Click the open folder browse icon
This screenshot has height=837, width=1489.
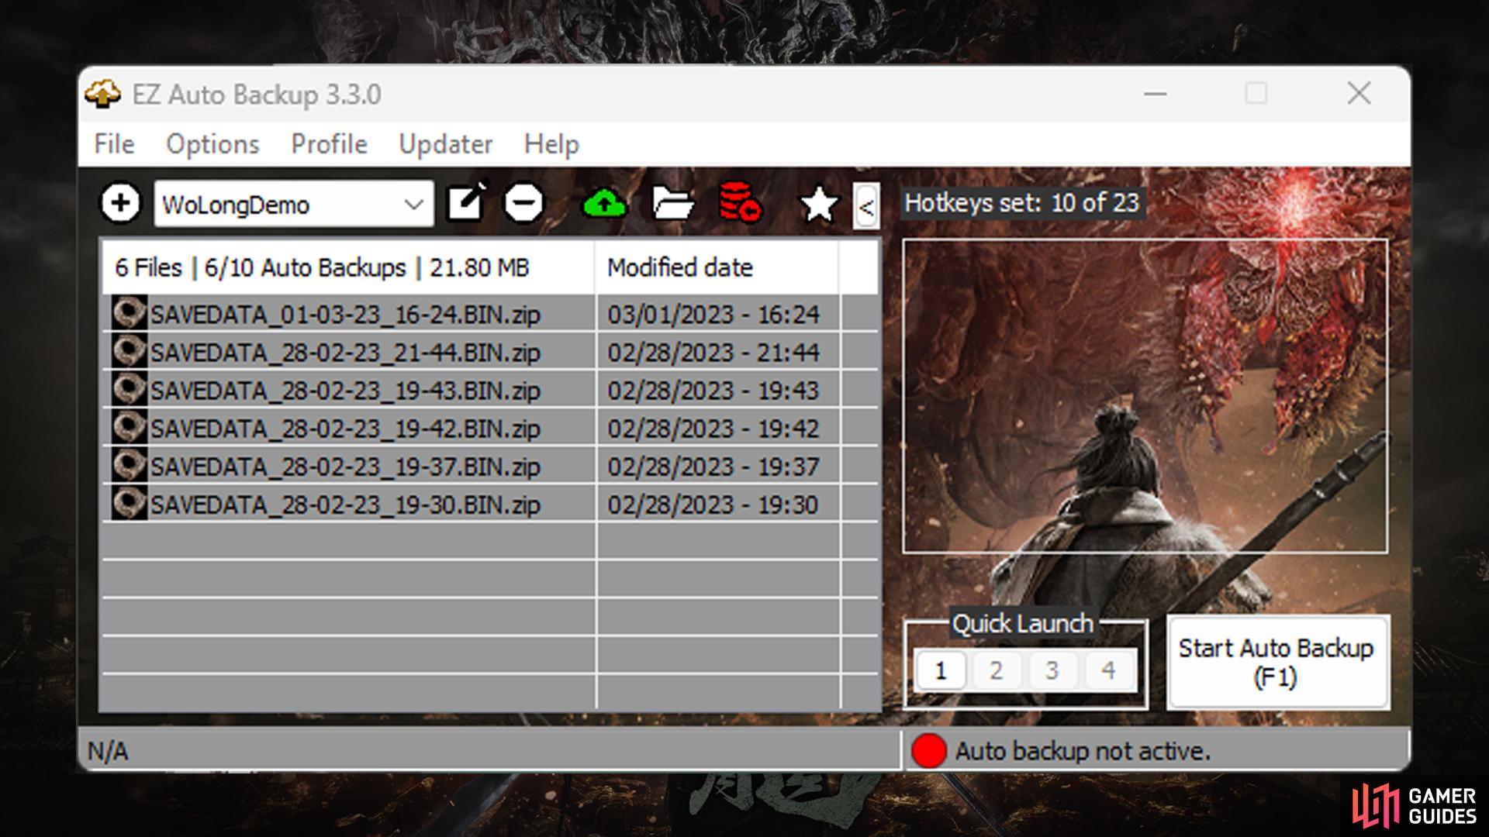click(673, 202)
